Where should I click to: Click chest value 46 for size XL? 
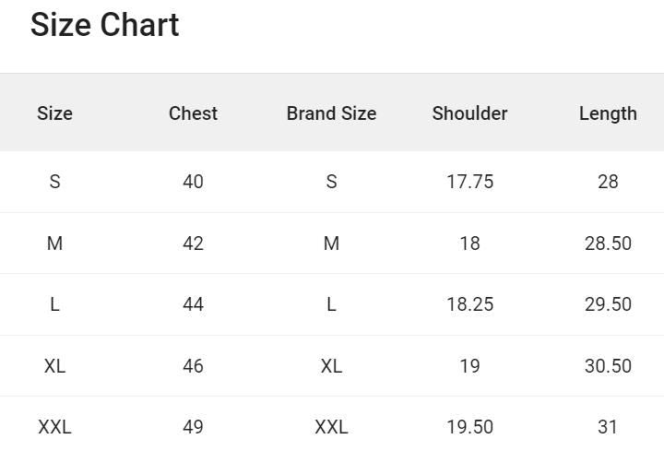[x=193, y=366]
